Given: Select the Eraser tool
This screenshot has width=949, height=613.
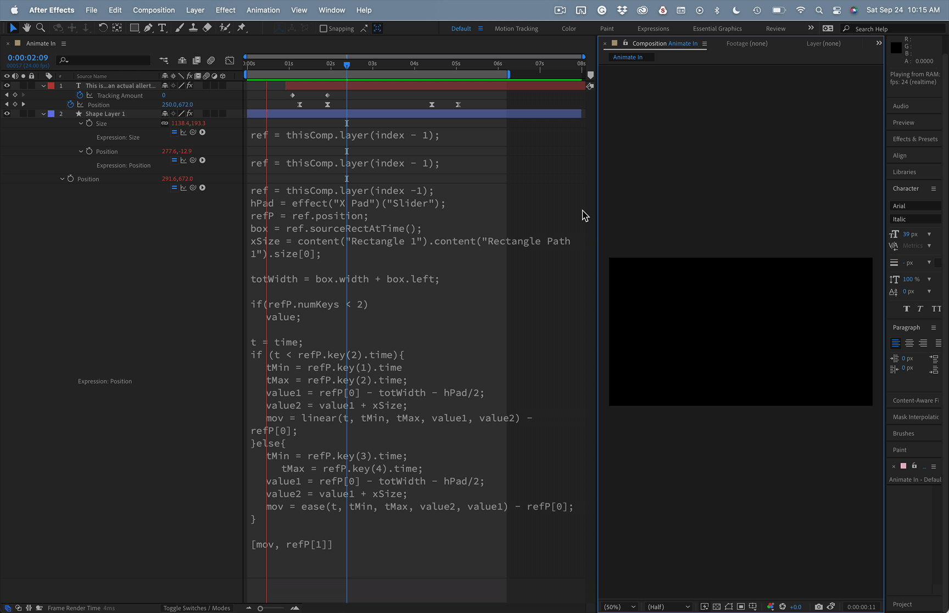Looking at the screenshot, I should click(x=207, y=27).
